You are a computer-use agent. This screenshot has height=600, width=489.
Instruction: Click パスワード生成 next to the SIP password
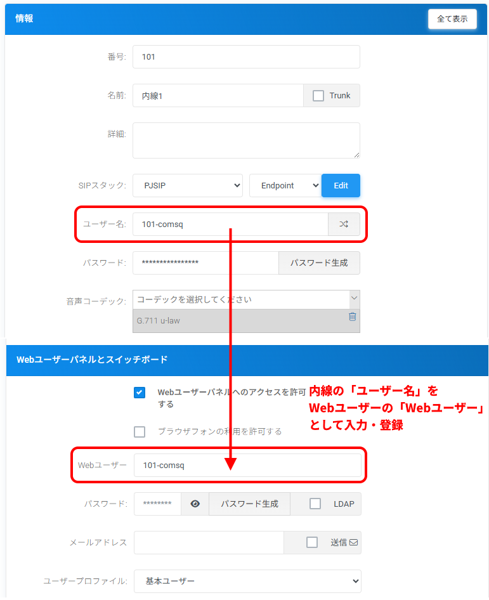click(x=319, y=263)
